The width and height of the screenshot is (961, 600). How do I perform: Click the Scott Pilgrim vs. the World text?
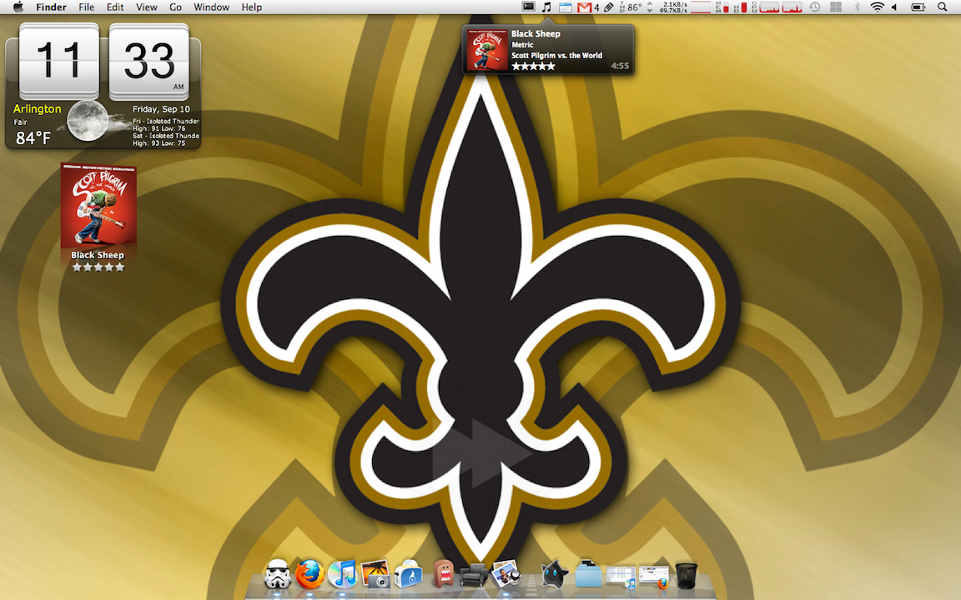[x=556, y=55]
